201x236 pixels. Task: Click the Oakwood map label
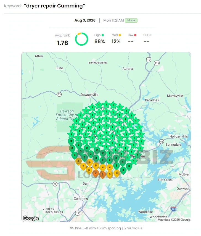[183, 188]
